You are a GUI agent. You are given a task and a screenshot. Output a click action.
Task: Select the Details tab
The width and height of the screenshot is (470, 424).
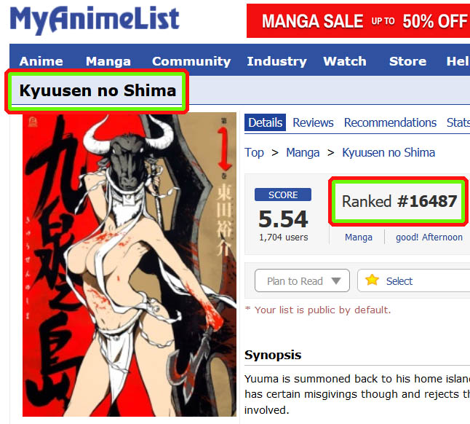click(266, 122)
